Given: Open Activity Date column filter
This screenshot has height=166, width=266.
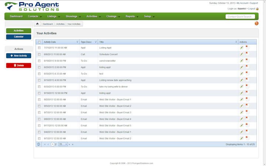Looking at the screenshot, I should [x=77, y=42].
